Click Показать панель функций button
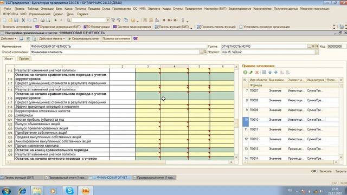Viewport: 347px width, 195px height. tap(216, 27)
